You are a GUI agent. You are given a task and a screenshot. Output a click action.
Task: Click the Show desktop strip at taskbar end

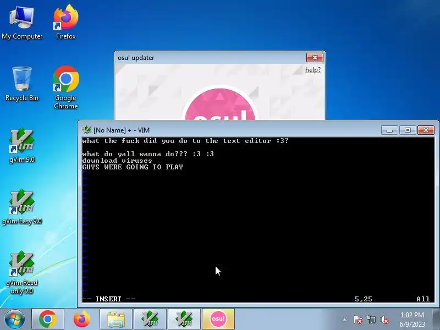436,319
